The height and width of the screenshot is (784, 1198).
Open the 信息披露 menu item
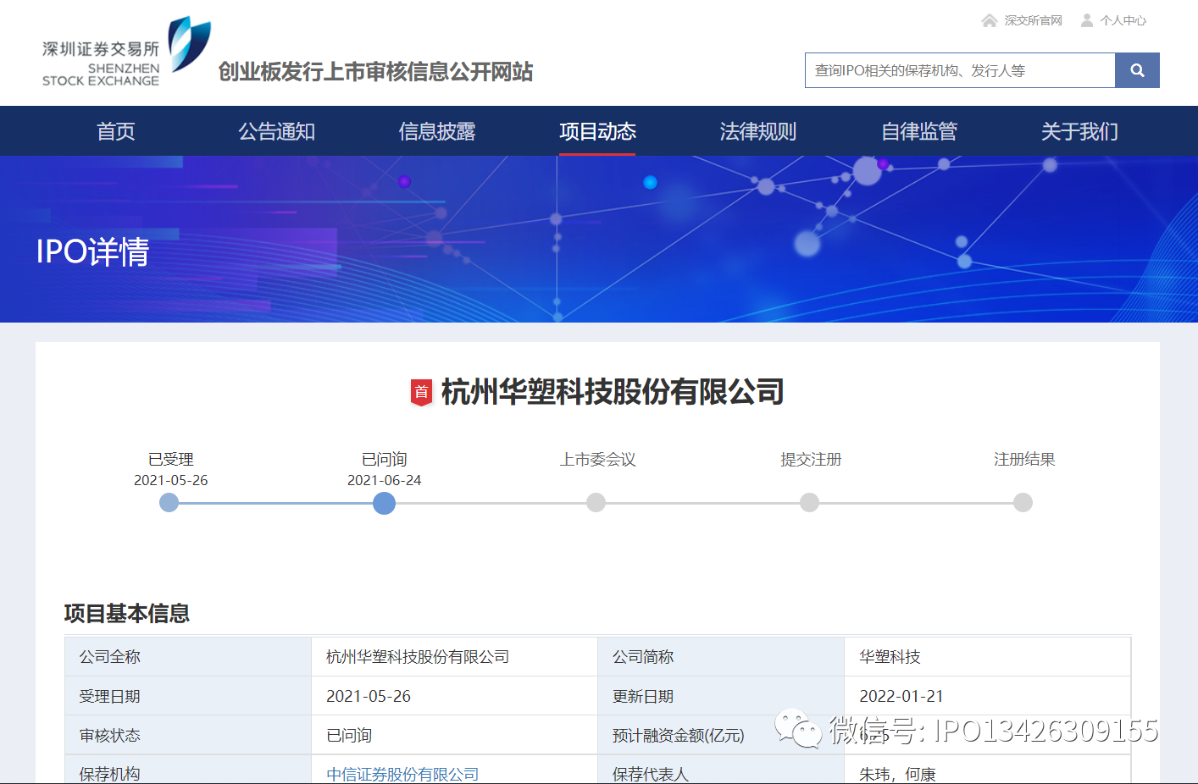click(x=437, y=131)
